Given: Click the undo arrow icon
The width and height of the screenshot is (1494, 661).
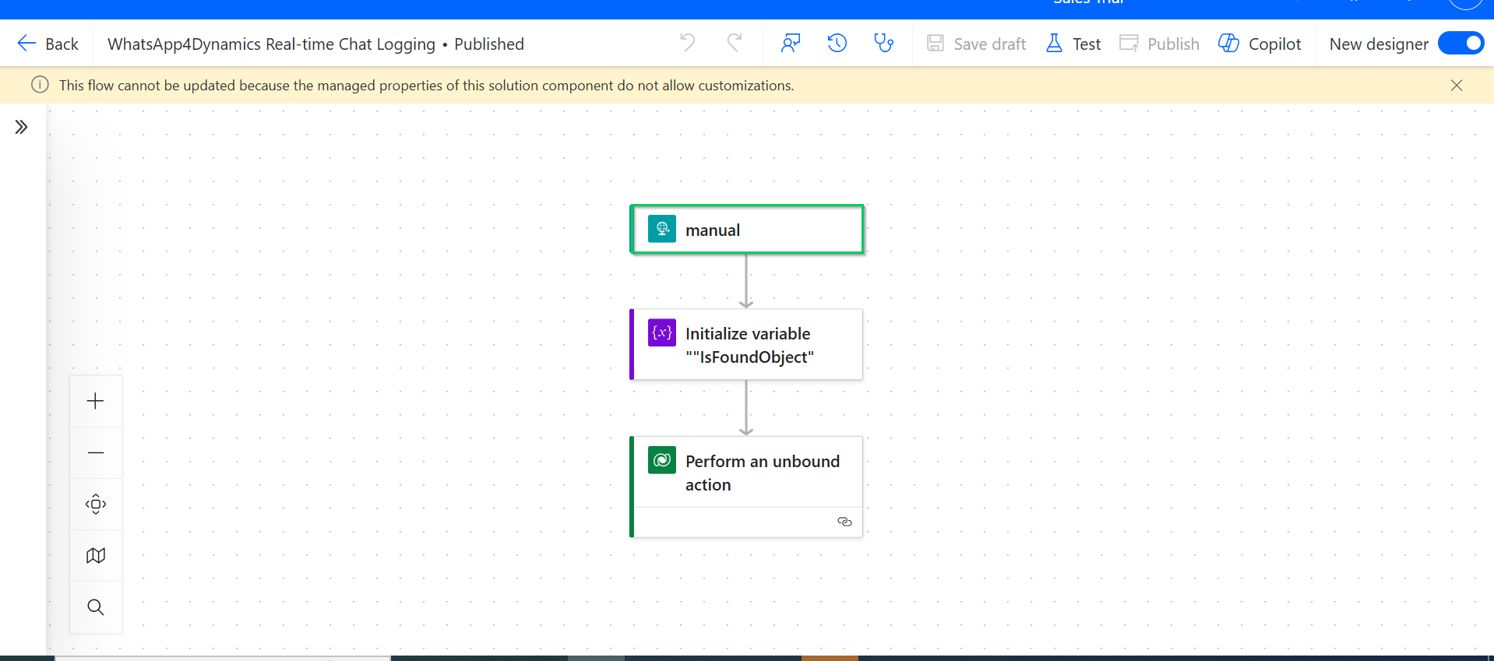Looking at the screenshot, I should 687,43.
